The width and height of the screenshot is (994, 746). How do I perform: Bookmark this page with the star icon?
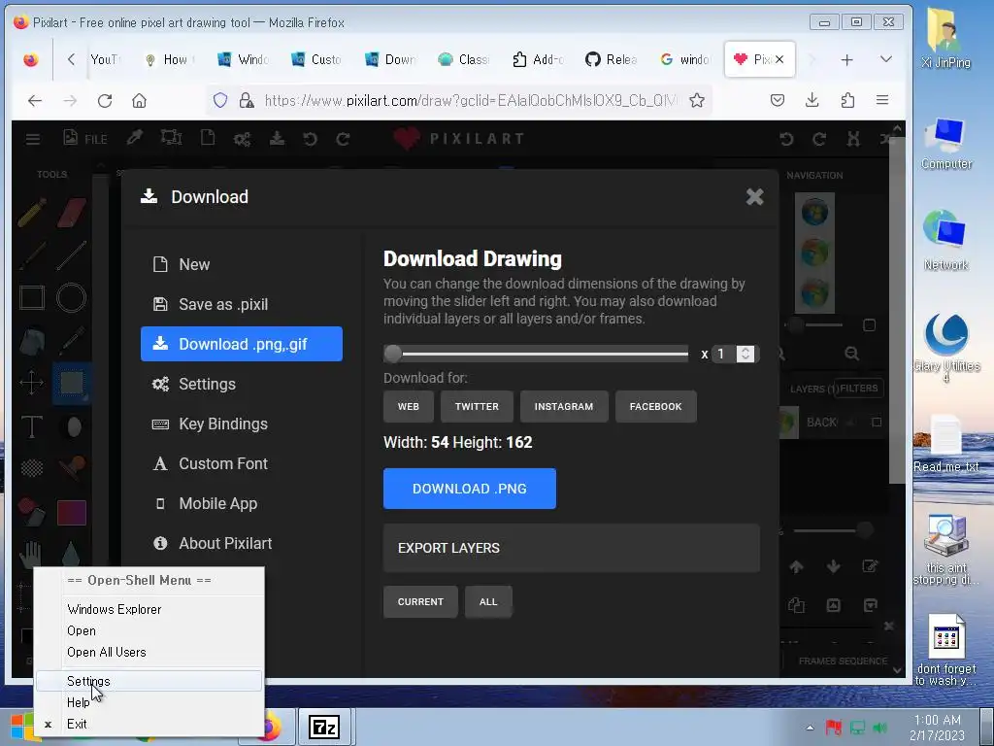[697, 100]
